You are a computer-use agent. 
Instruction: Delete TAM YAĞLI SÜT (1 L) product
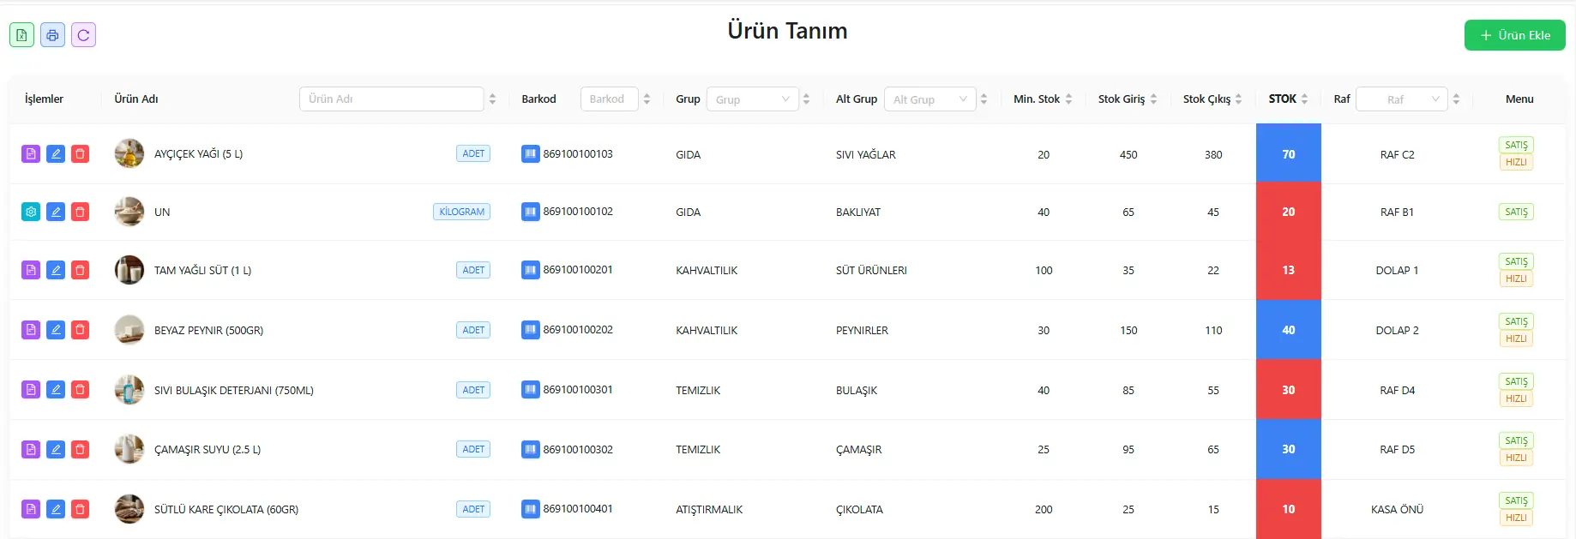[x=80, y=270]
